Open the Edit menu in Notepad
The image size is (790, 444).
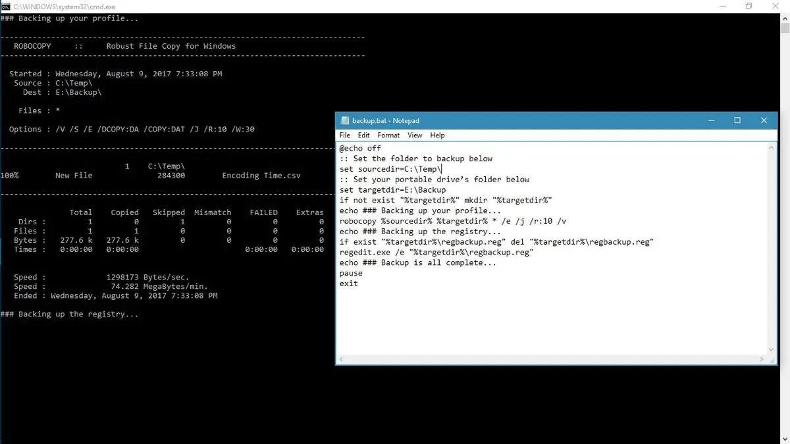pos(363,135)
